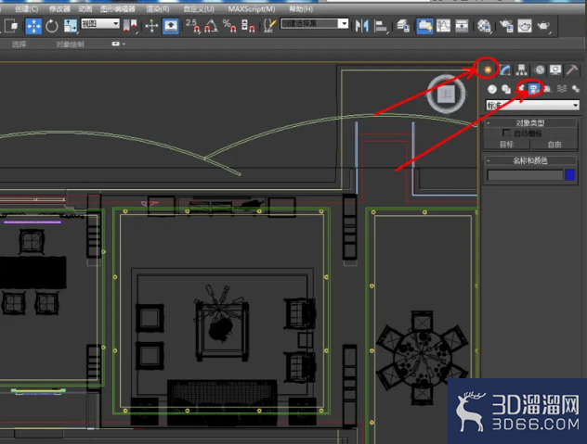This screenshot has width=587, height=444.
Task: Open the Curve Editor icon
Action: [x=443, y=26]
